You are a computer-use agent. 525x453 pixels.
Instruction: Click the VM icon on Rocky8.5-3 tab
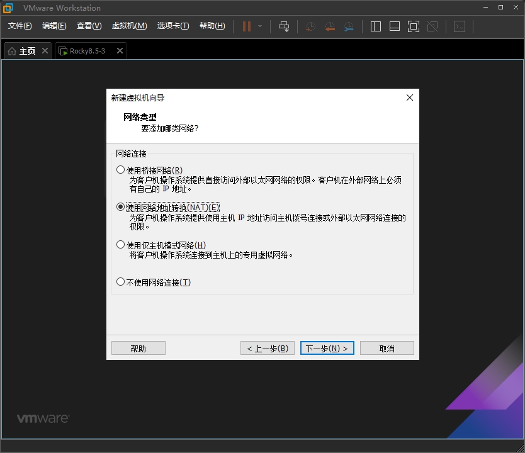coord(63,51)
